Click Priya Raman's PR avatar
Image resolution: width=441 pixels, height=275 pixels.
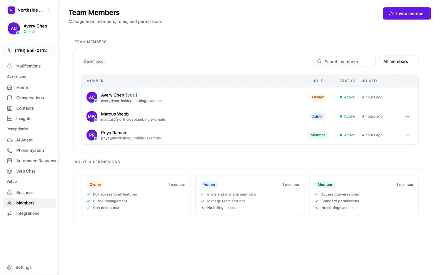click(x=92, y=135)
